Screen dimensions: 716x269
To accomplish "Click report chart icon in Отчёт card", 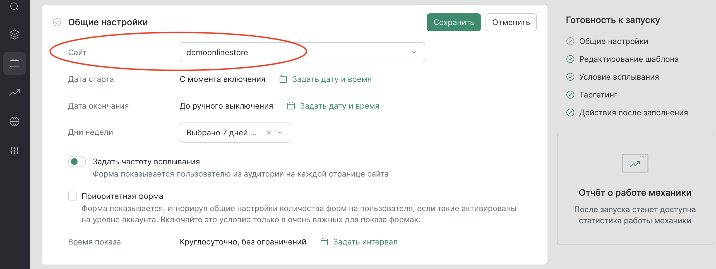I will (635, 163).
